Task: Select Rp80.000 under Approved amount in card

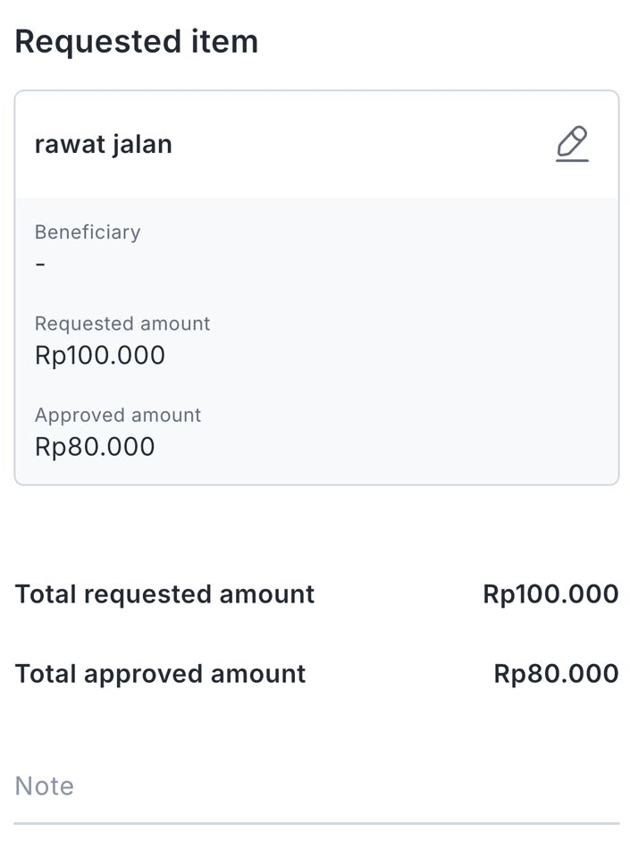Action: [95, 447]
